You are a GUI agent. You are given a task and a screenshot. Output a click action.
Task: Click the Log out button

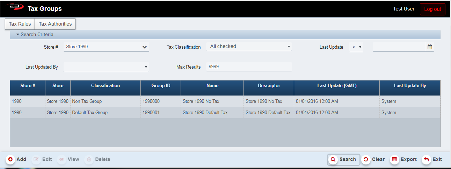(432, 9)
